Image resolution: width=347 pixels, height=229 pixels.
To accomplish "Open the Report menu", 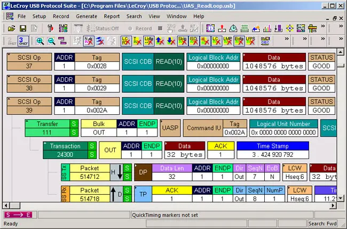I will point(112,17).
